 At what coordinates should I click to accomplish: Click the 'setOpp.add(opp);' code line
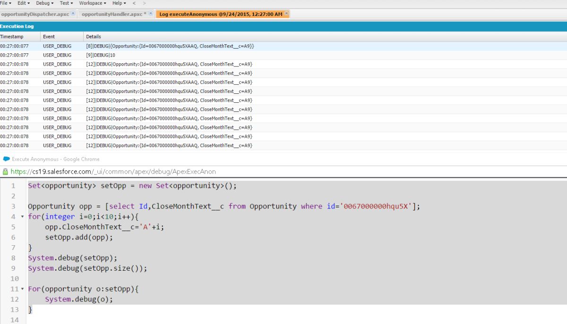click(79, 237)
